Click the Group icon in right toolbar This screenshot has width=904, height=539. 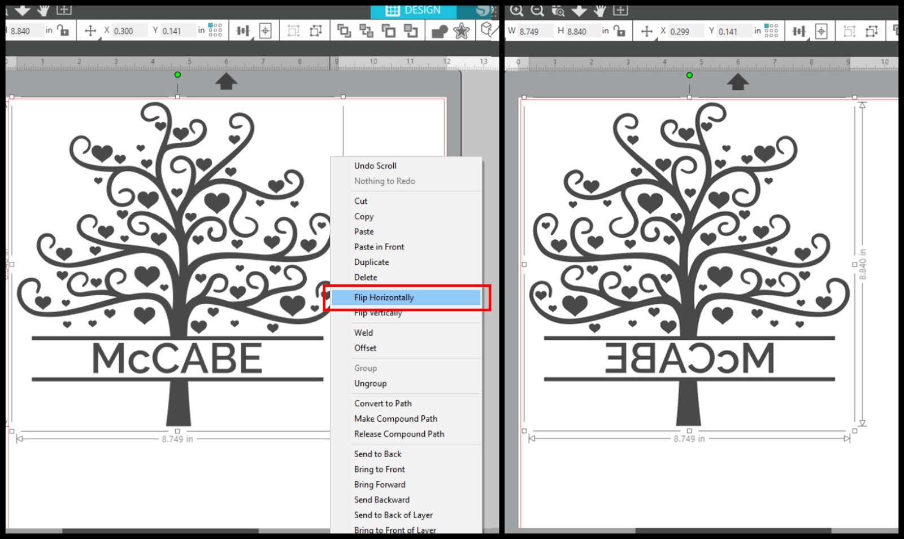click(849, 30)
